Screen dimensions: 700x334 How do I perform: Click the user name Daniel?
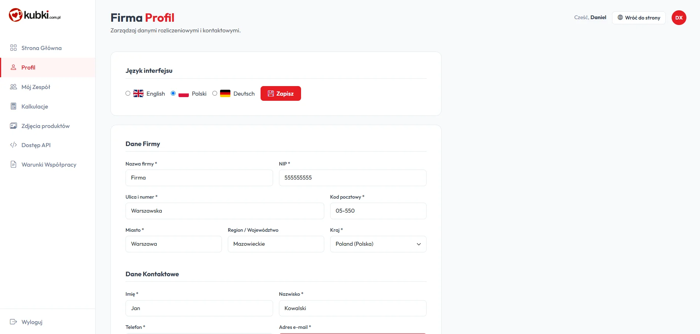(x=598, y=17)
